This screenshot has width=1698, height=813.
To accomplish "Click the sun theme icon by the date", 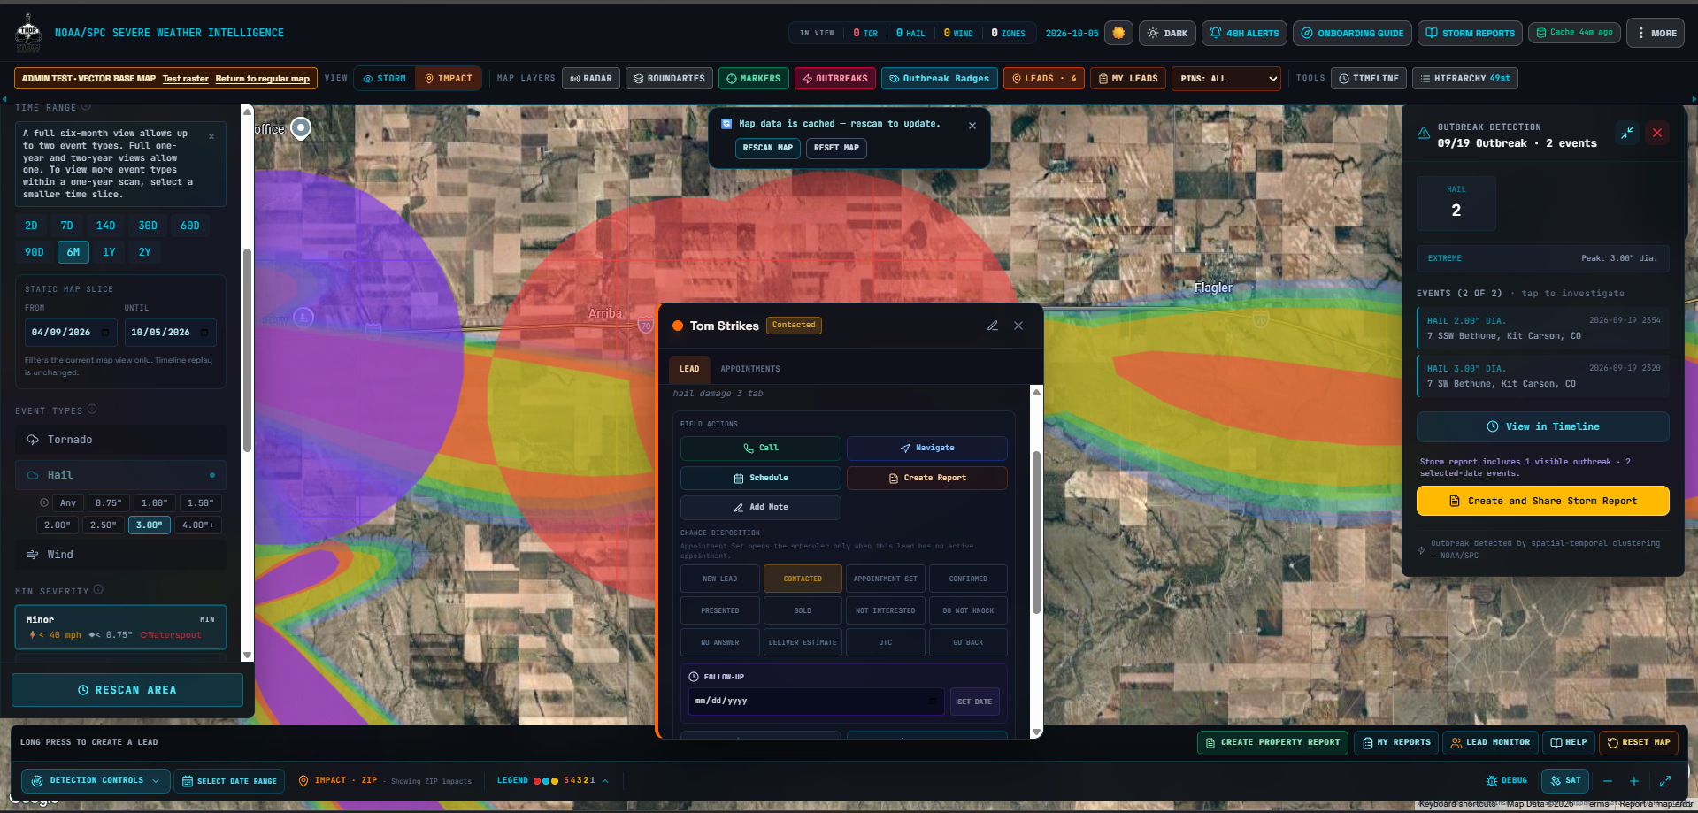I will click(x=1118, y=33).
